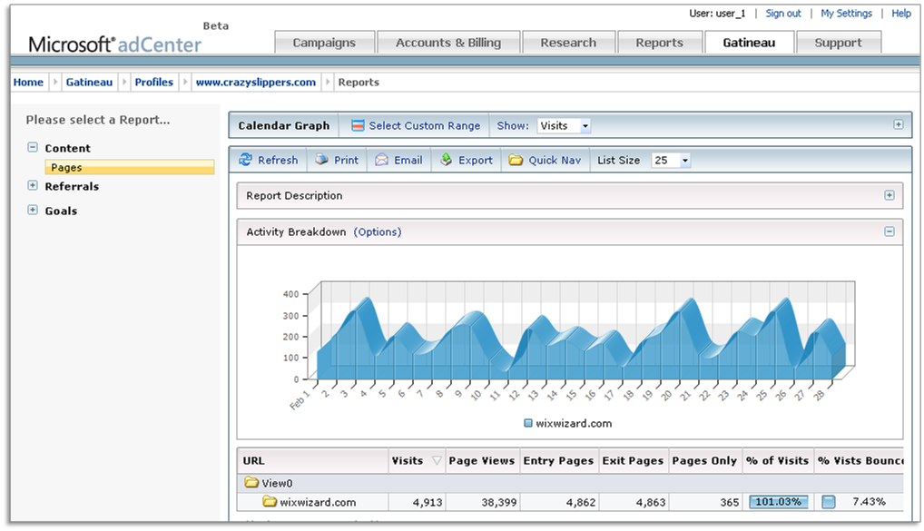Screen dimensions: 924x531
Task: Click the Print printer icon
Action: point(321,160)
